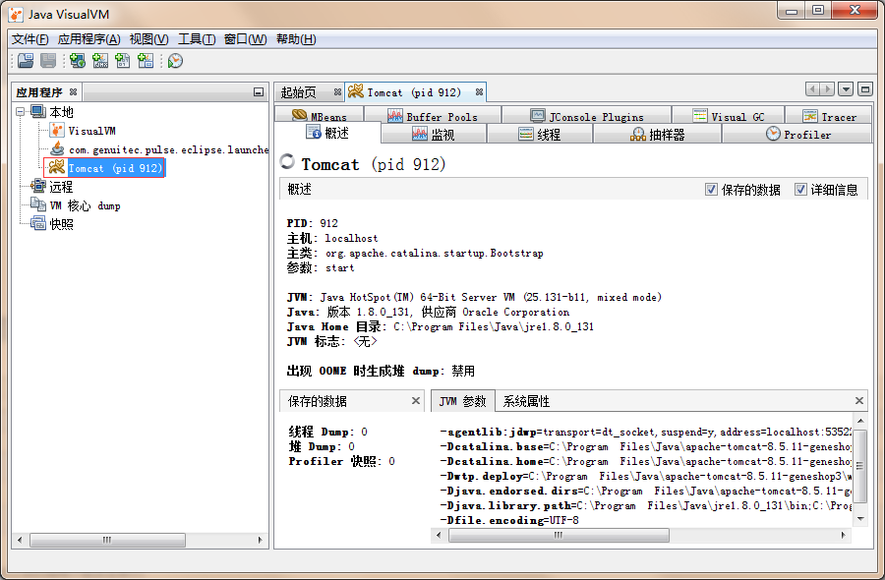
Task: Close the JVM 参数 details section
Action: [x=859, y=400]
